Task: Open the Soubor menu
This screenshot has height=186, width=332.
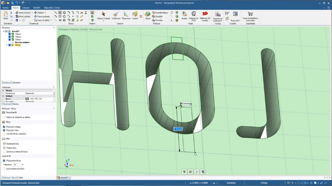Action: point(5,8)
